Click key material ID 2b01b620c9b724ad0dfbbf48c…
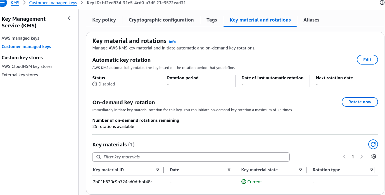 (x=125, y=182)
